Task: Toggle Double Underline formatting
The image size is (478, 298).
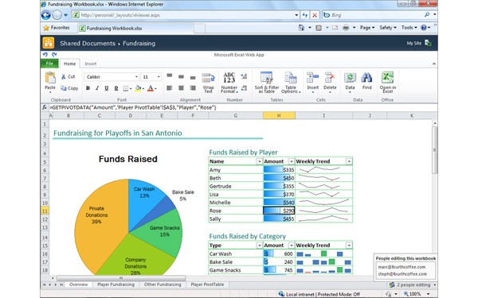Action: (x=116, y=88)
